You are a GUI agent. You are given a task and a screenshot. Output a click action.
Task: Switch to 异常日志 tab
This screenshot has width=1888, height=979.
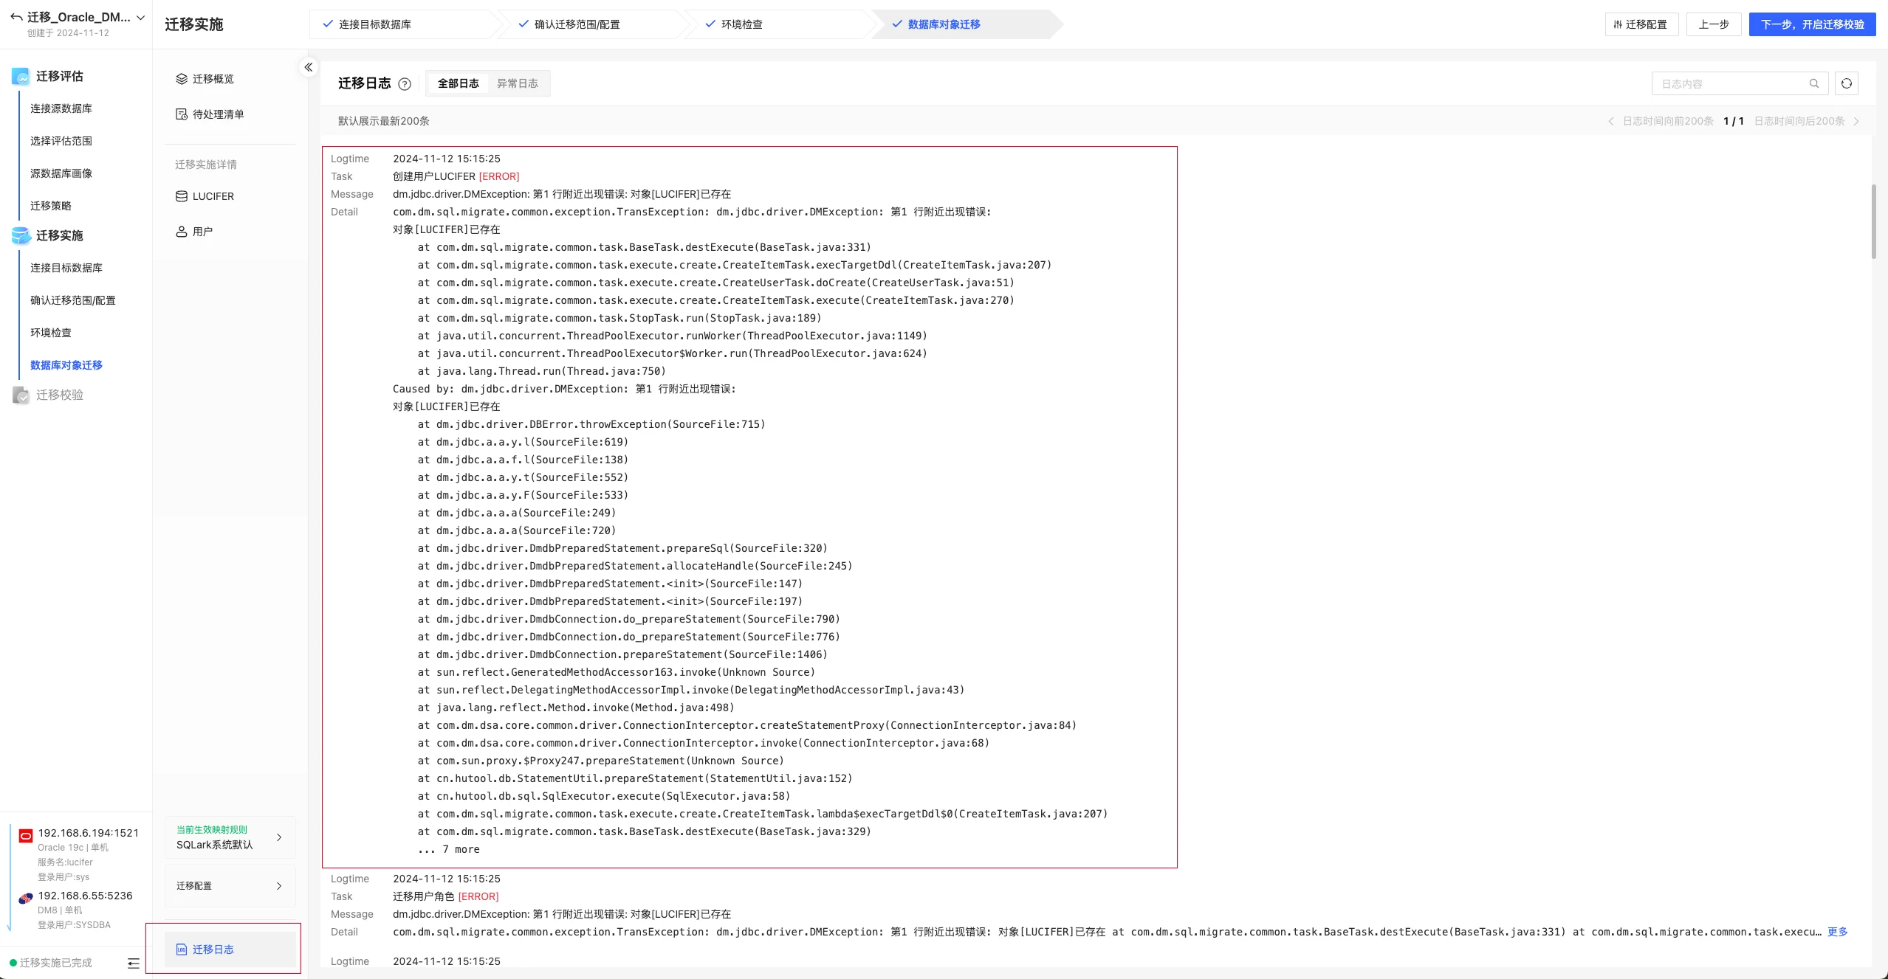point(517,83)
